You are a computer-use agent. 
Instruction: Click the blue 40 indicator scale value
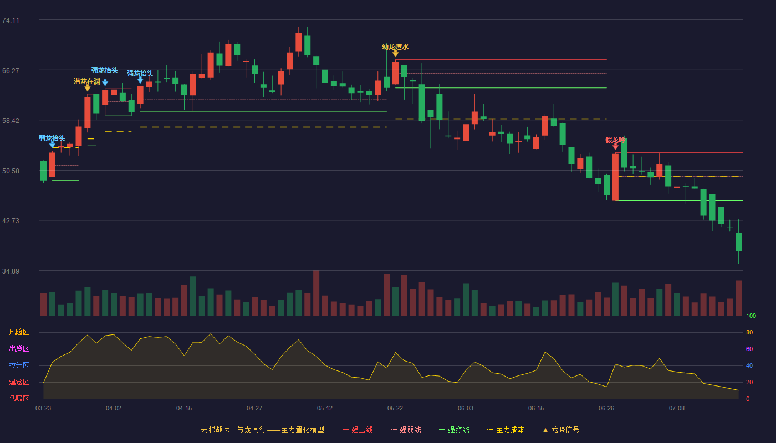[x=749, y=366]
